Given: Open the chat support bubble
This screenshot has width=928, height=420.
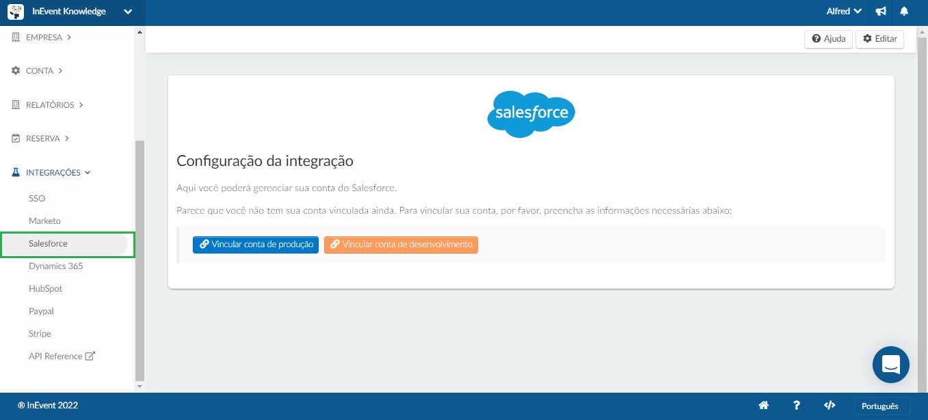Looking at the screenshot, I should [891, 365].
